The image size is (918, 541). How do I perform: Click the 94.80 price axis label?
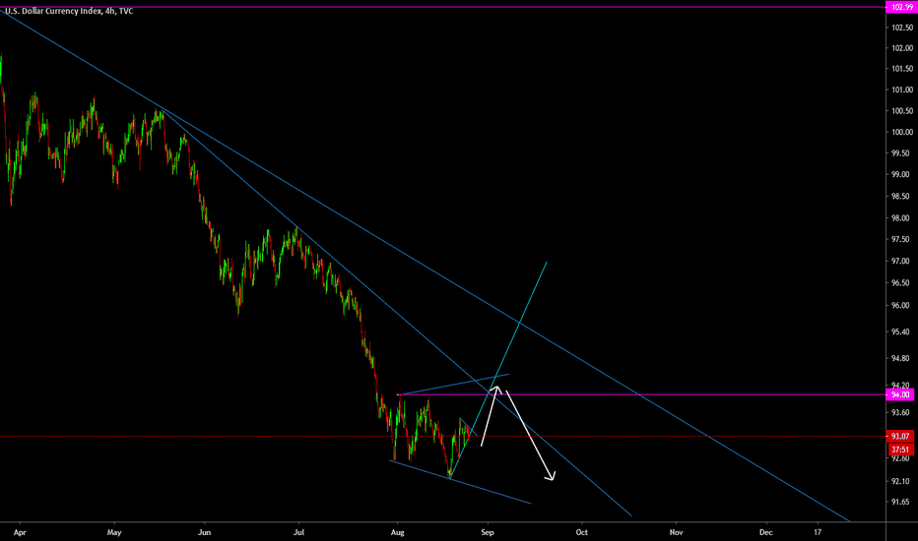[900, 358]
